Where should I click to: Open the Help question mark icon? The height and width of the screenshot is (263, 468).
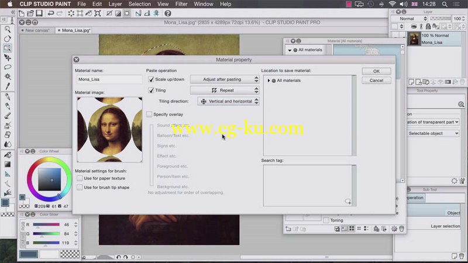coord(168,13)
